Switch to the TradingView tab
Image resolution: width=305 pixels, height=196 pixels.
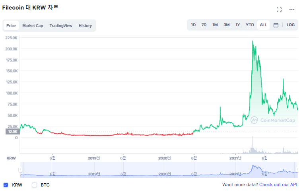click(x=61, y=26)
